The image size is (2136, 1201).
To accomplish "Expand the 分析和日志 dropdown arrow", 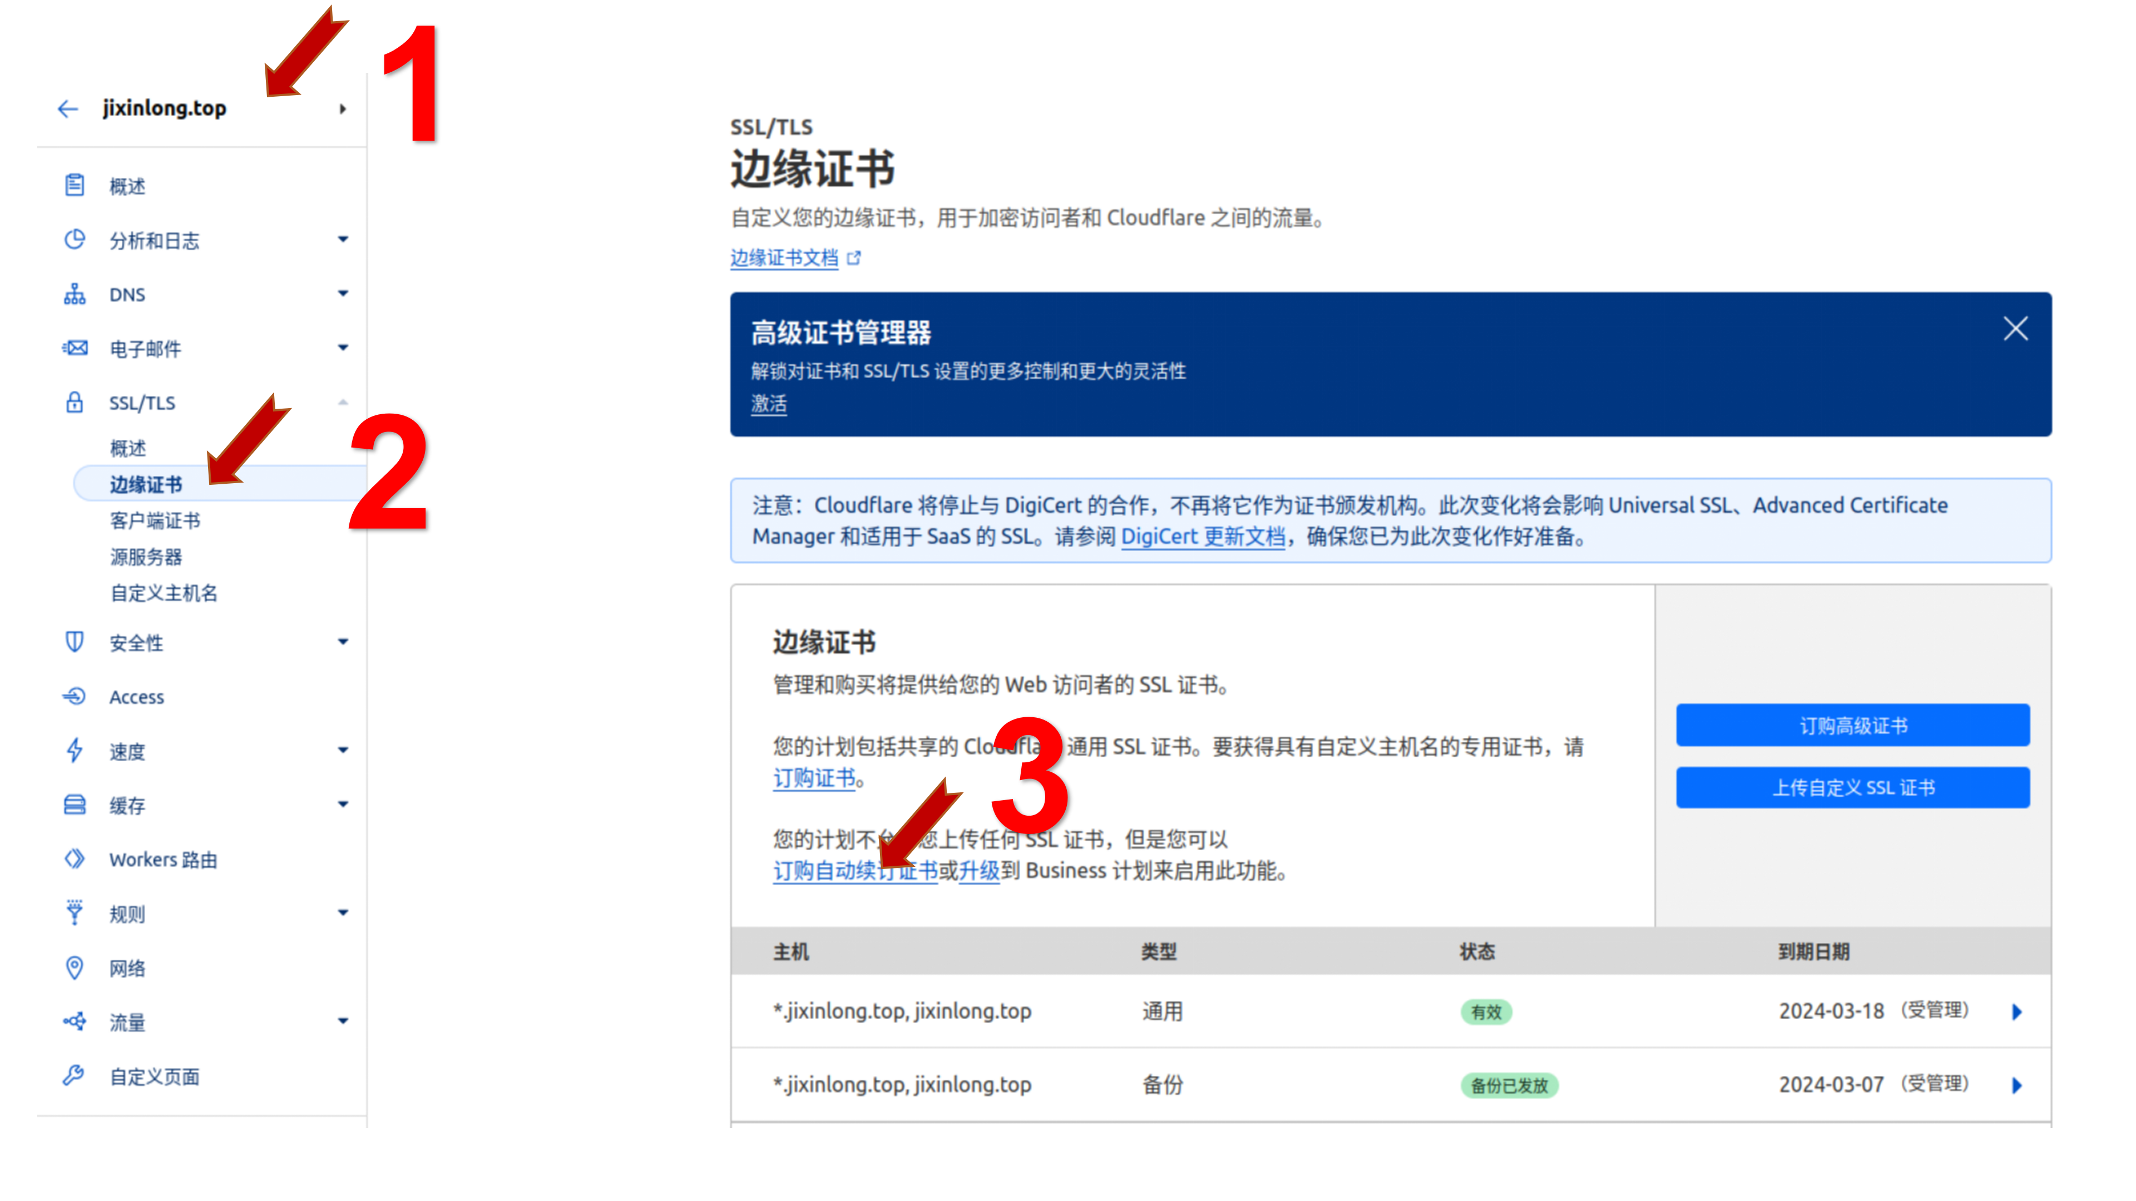I will 343,240.
